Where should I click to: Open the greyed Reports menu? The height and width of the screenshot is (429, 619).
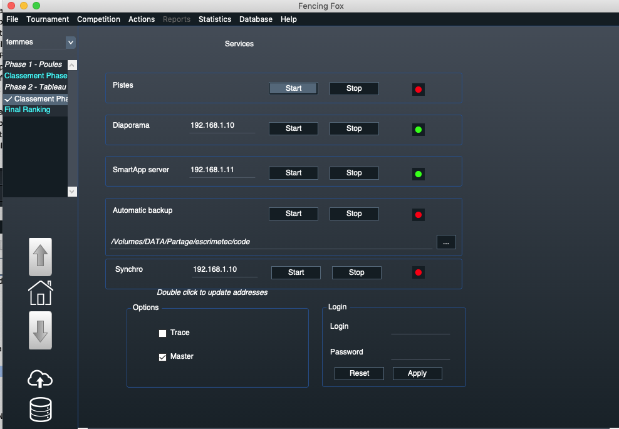[177, 19]
